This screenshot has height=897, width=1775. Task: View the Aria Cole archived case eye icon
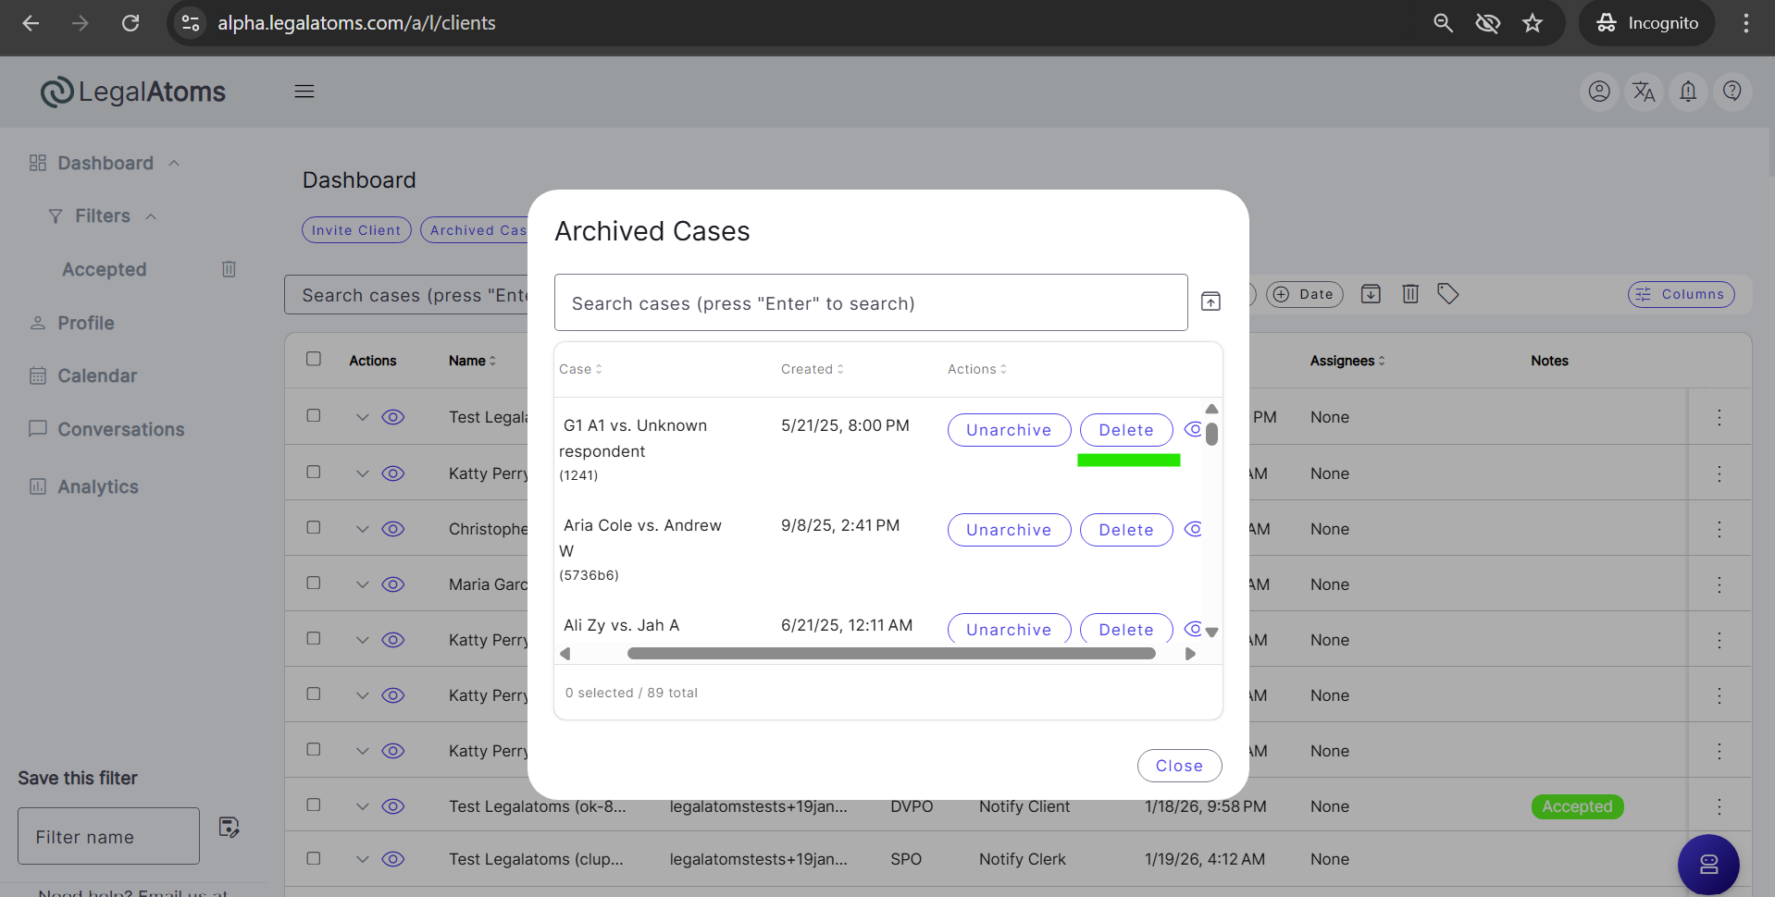pos(1194,529)
